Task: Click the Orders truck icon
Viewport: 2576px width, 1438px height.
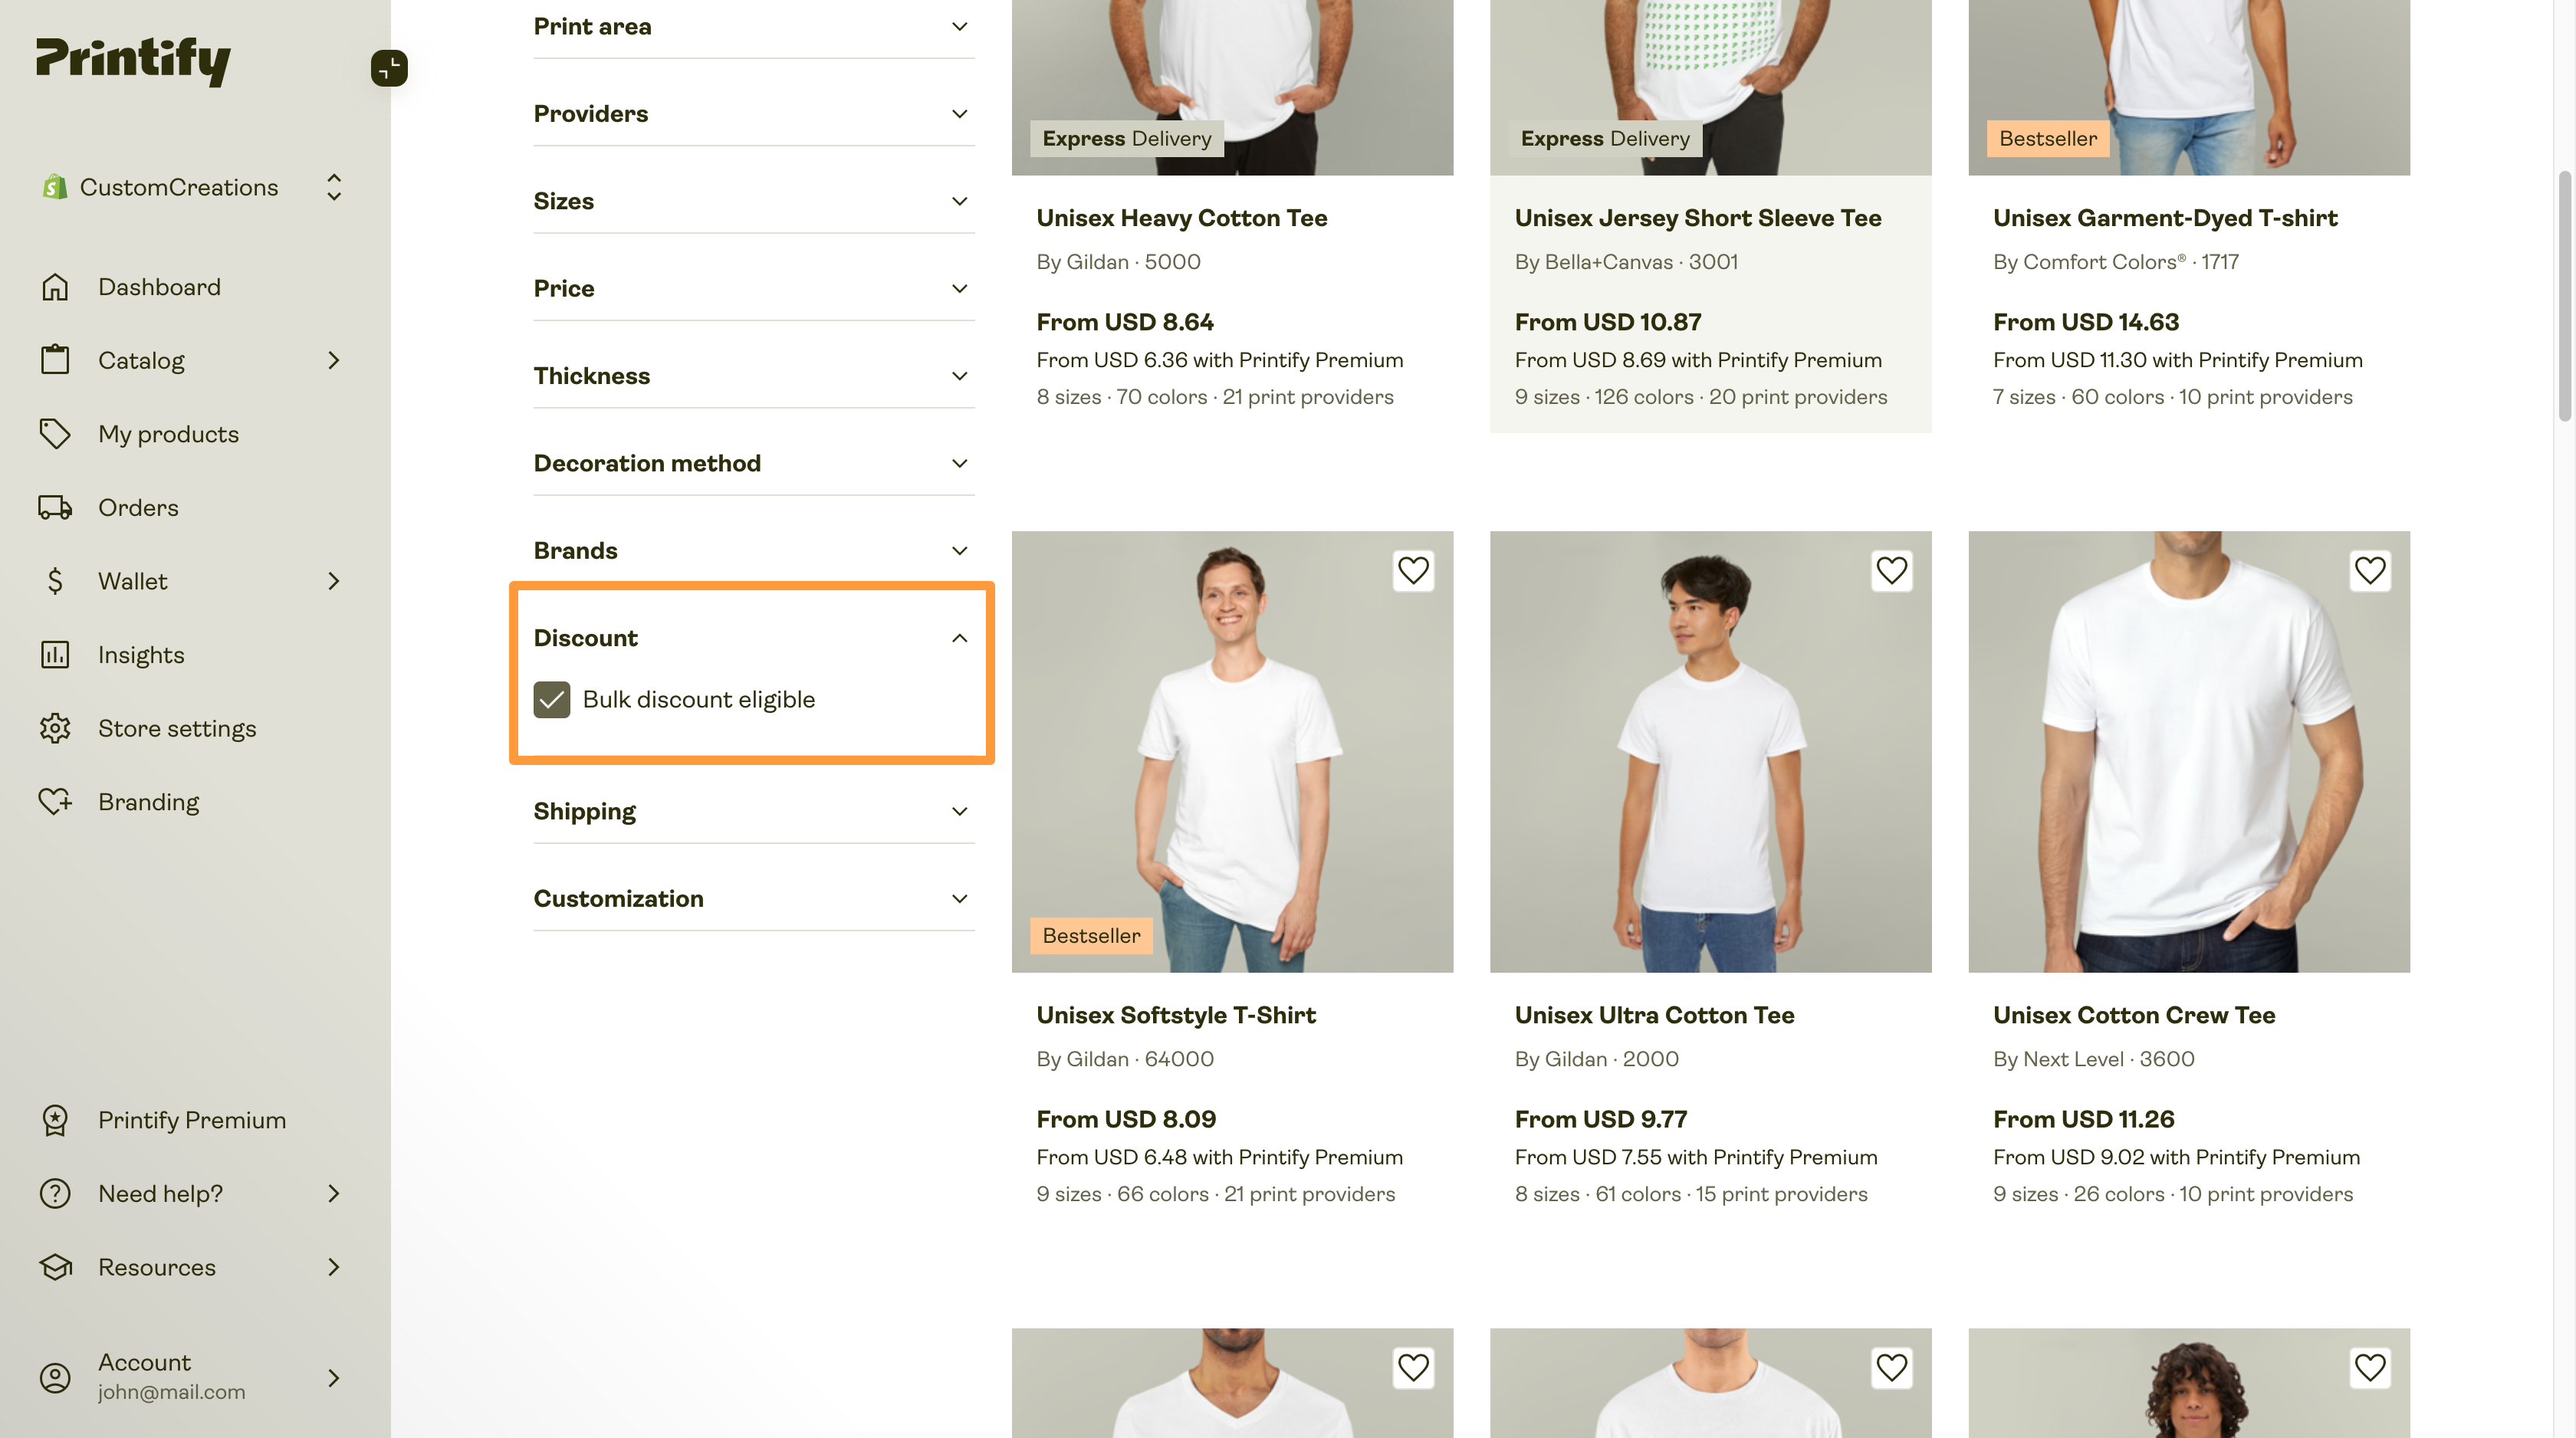Action: click(x=55, y=508)
